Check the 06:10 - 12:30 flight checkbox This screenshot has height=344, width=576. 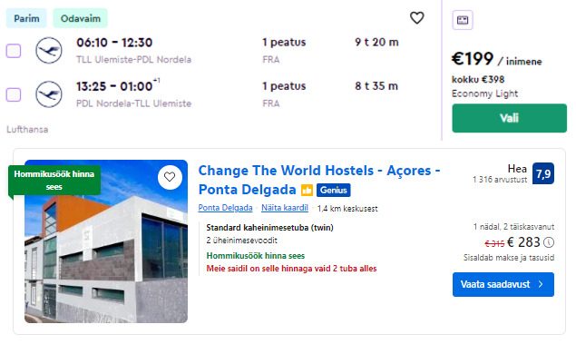click(x=14, y=51)
